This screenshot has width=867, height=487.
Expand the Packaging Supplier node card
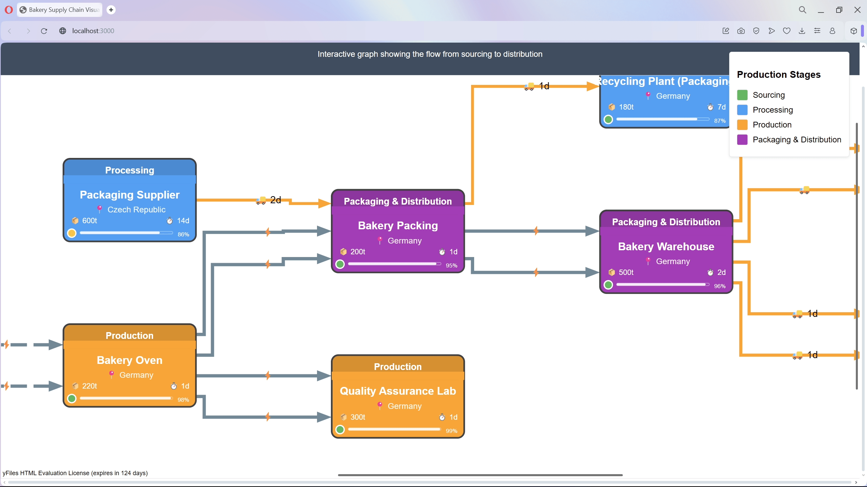pyautogui.click(x=129, y=170)
